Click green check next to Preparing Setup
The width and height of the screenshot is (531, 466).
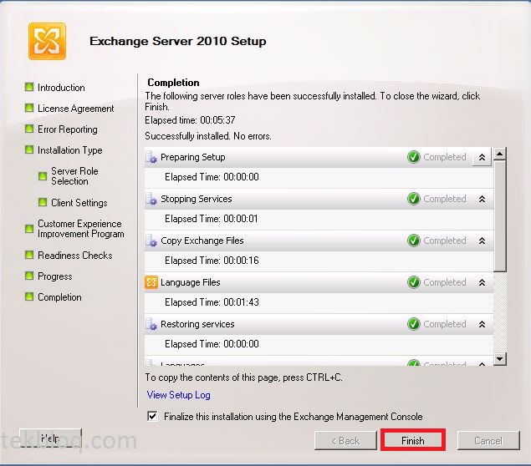click(413, 157)
